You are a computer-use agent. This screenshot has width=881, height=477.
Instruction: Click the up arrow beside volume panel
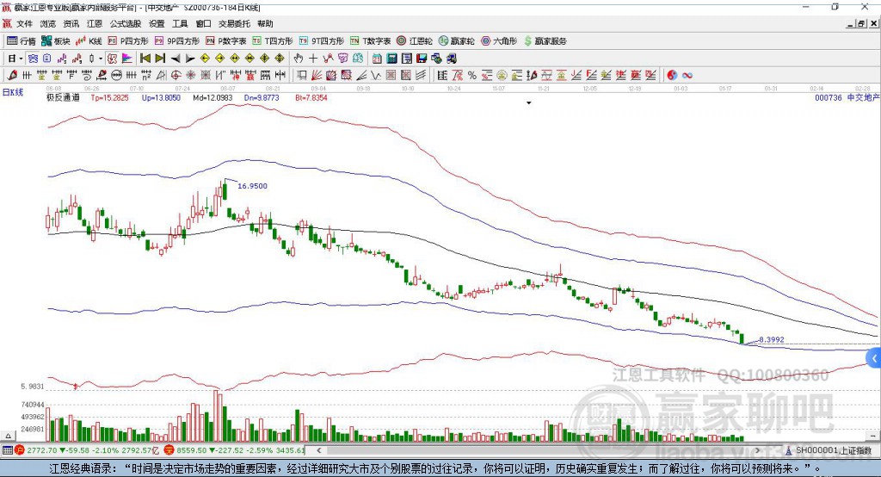click(8, 436)
